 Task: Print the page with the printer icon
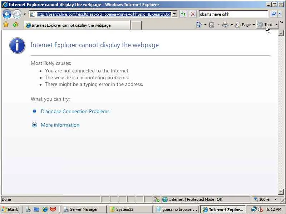pyautogui.click(x=225, y=25)
